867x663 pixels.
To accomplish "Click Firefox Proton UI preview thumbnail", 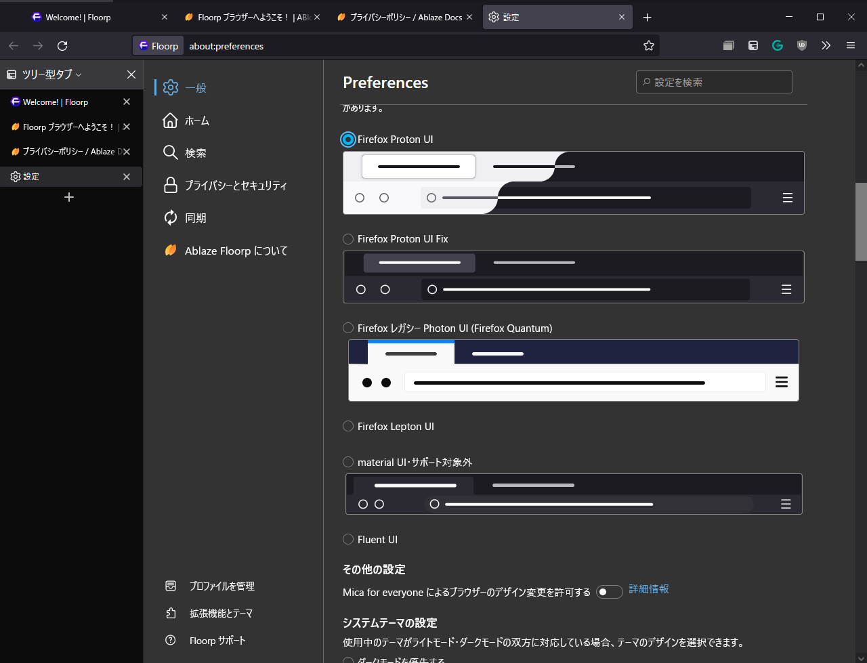I will (x=574, y=183).
